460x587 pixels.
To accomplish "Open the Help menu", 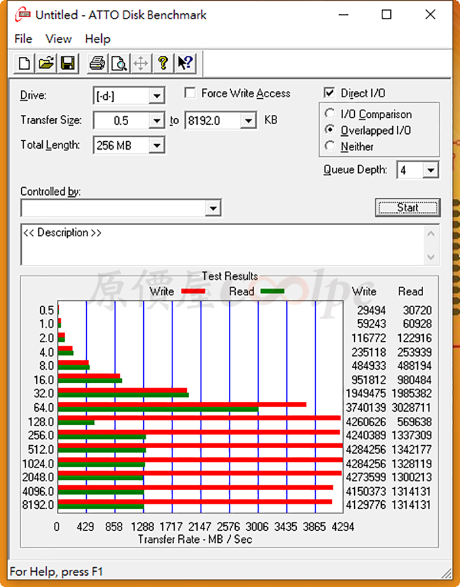I will pos(98,38).
